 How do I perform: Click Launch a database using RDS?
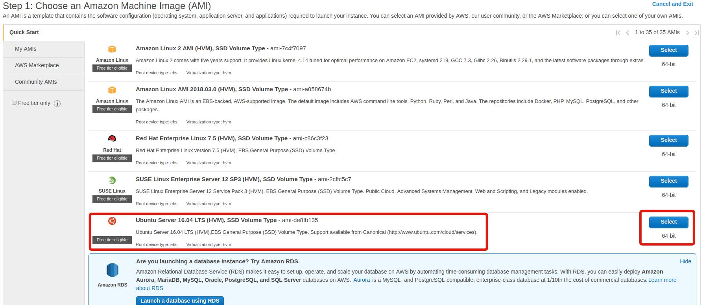click(x=180, y=301)
